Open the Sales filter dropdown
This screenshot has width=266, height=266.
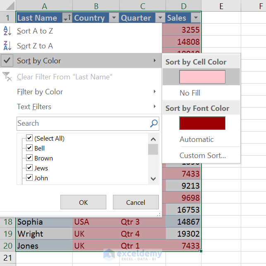coord(196,18)
